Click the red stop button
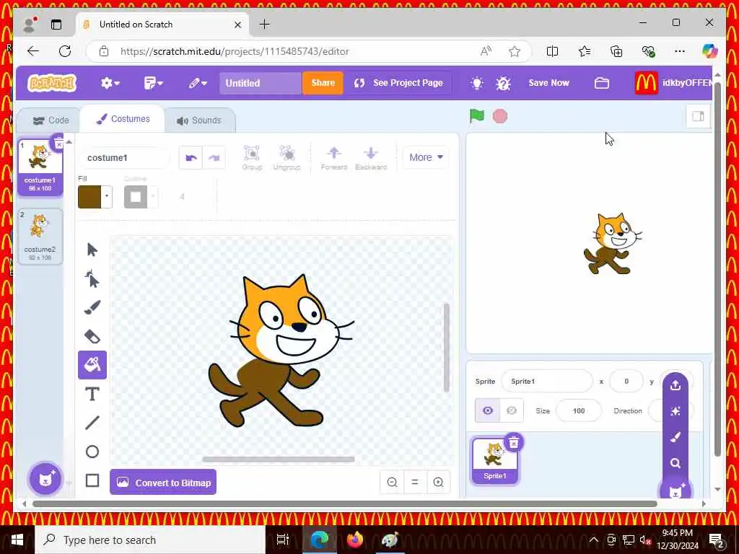739x554 pixels. tap(500, 116)
